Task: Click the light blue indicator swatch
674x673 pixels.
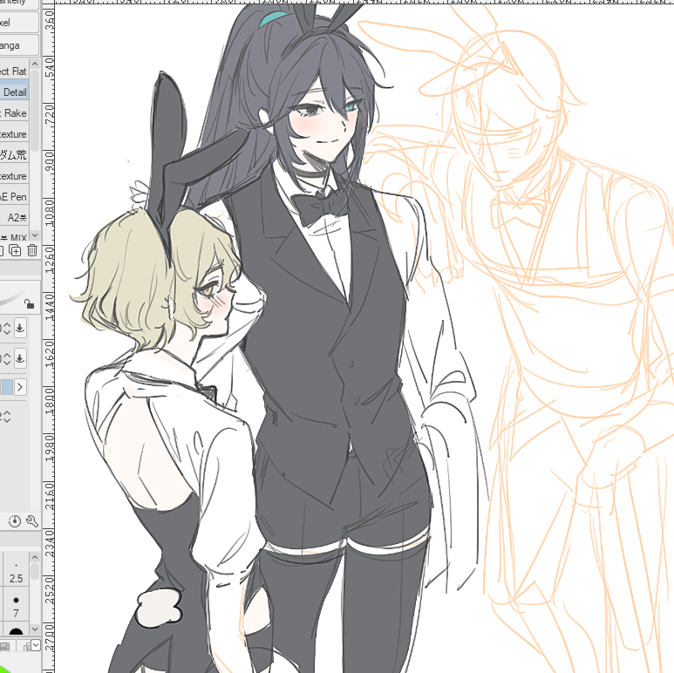Action: 6,387
